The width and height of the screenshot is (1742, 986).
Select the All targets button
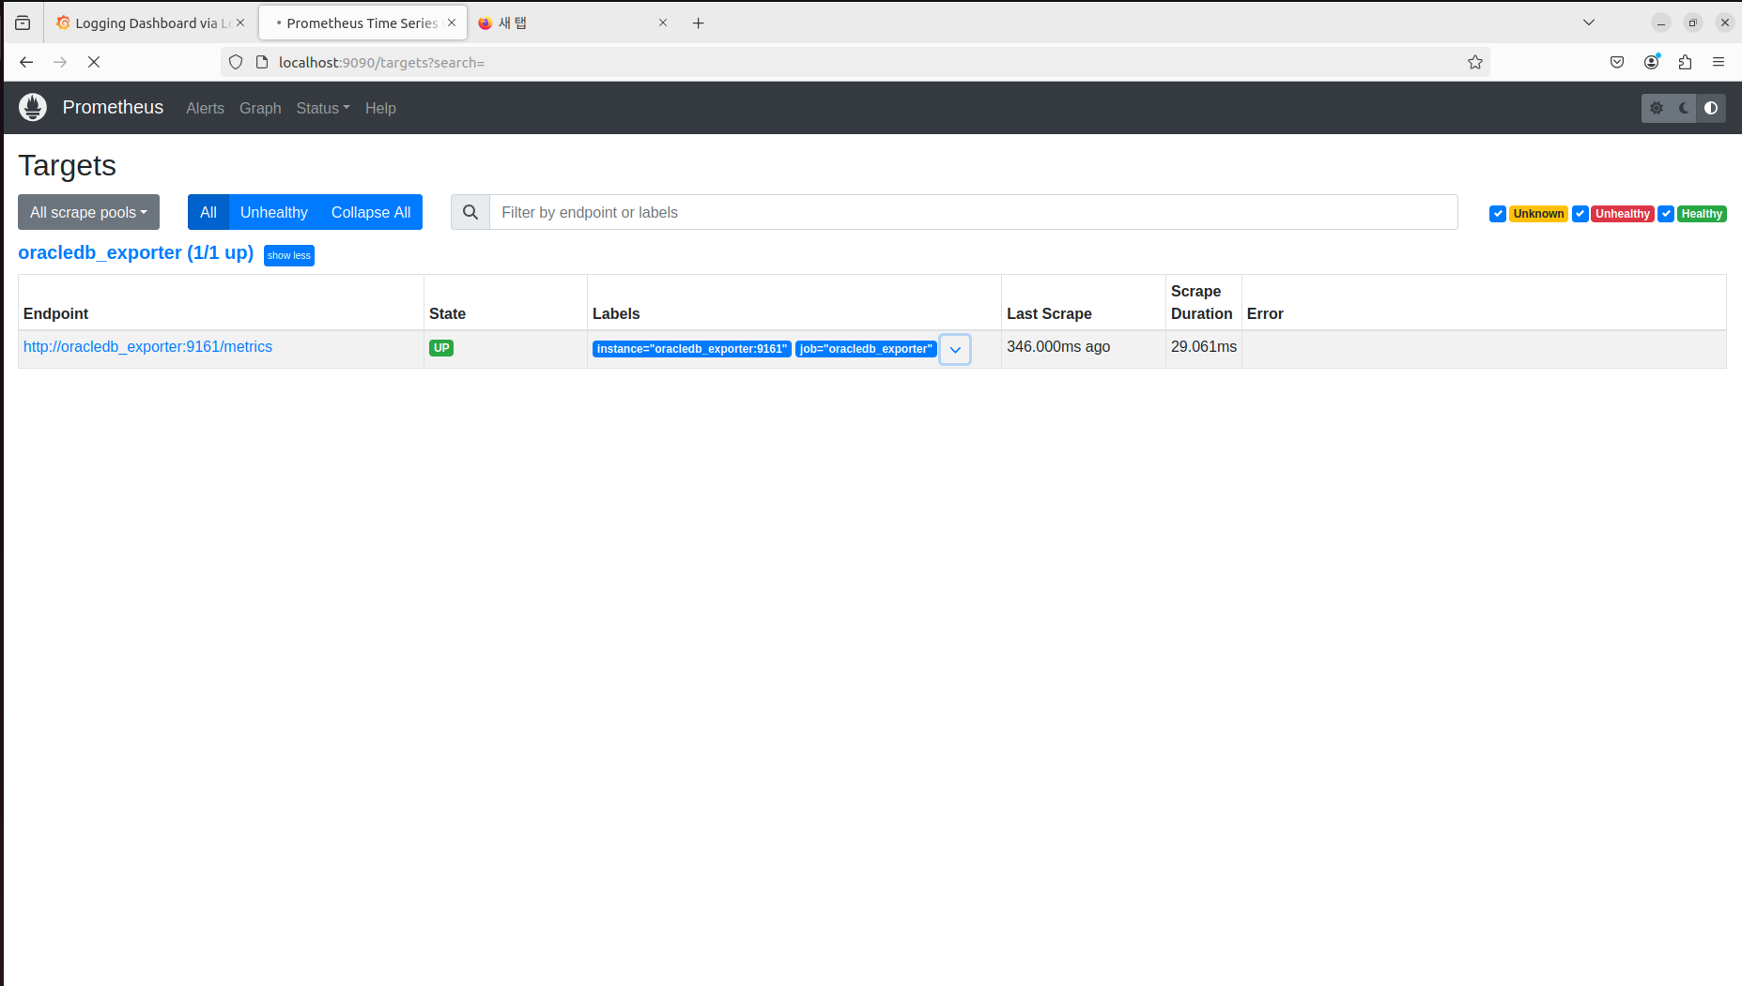[208, 212]
